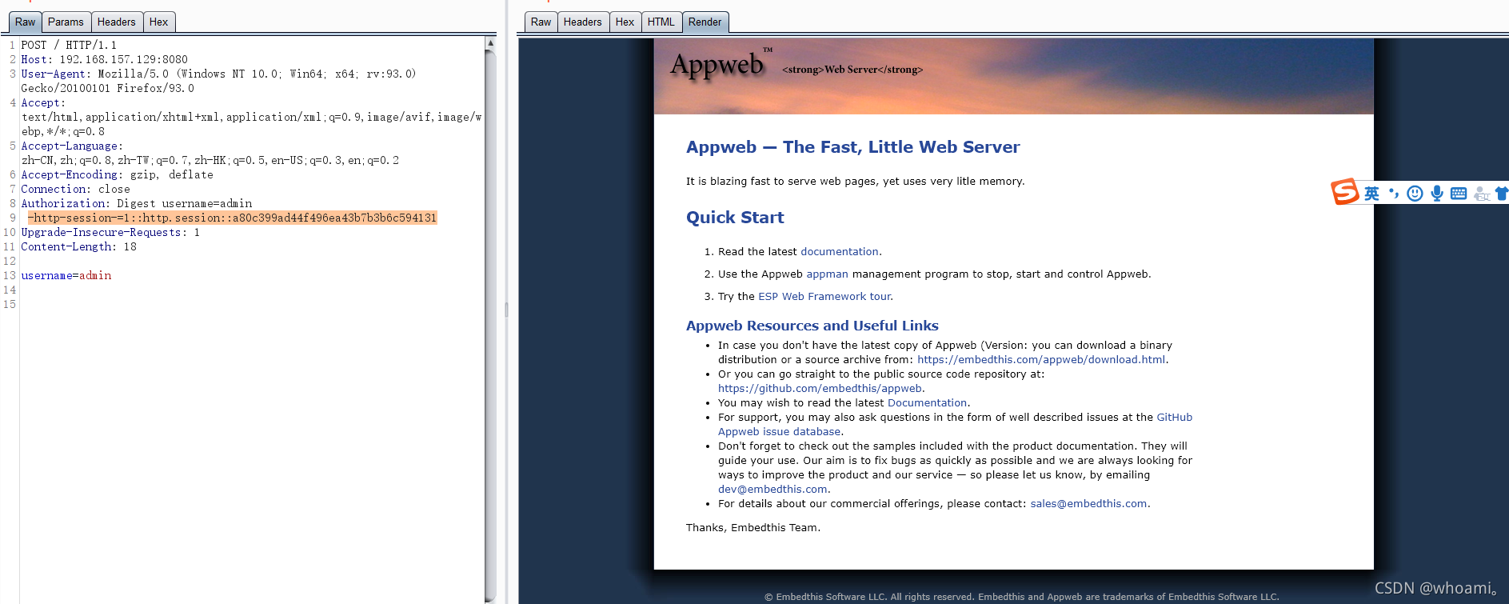Click the 'Content-Length: 18' header
Image resolution: width=1509 pixels, height=604 pixels.
pos(79,246)
